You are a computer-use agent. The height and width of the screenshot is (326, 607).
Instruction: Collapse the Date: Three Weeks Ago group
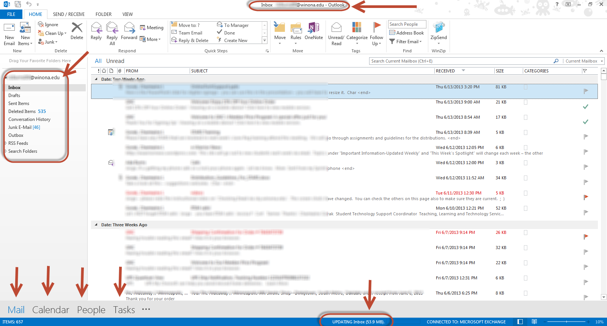96,225
